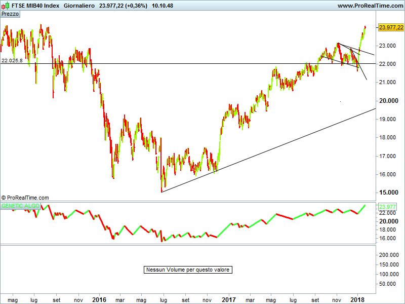Select the Giornaliero timeframe in title
This screenshot has height=304, width=405.
(79, 6)
